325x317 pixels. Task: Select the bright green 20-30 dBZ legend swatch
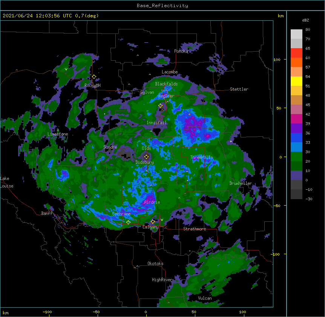296,157
